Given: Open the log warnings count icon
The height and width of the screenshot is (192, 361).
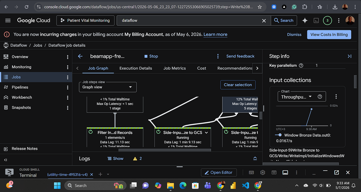Looking at the screenshot, I should coord(135,158).
